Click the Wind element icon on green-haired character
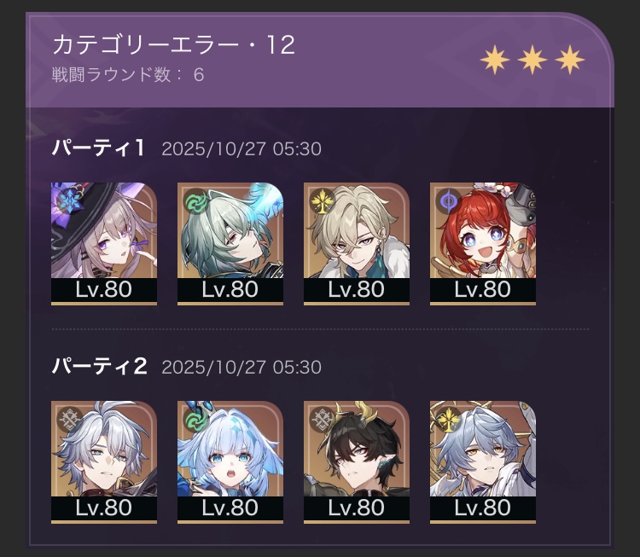 tap(195, 200)
